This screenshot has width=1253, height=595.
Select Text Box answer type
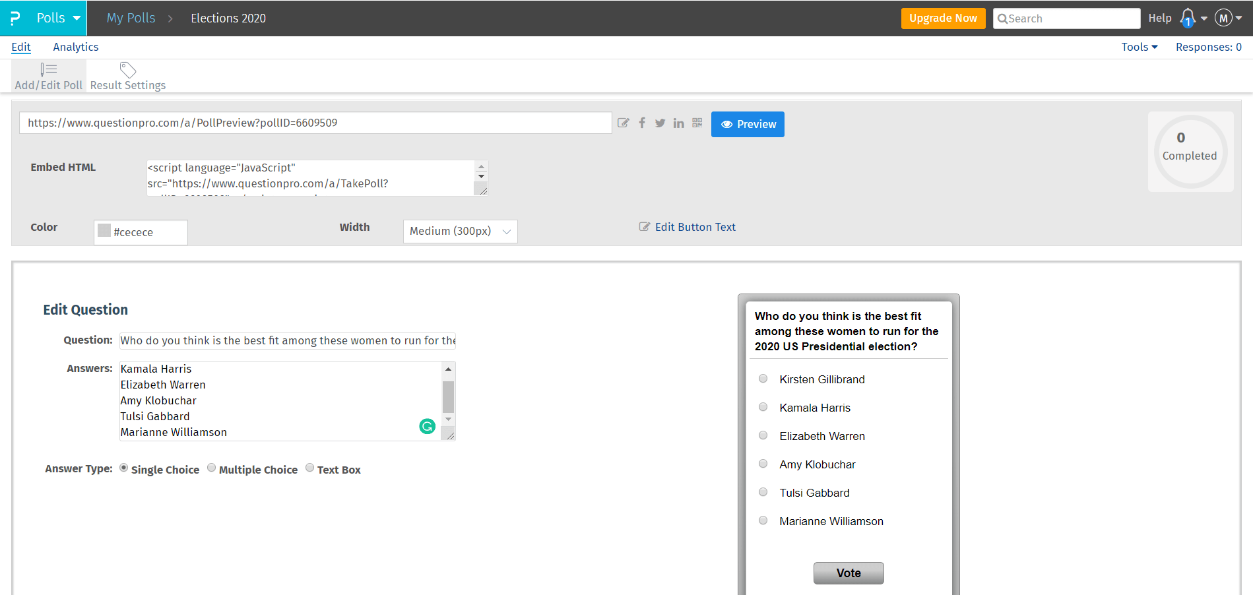pyautogui.click(x=310, y=468)
